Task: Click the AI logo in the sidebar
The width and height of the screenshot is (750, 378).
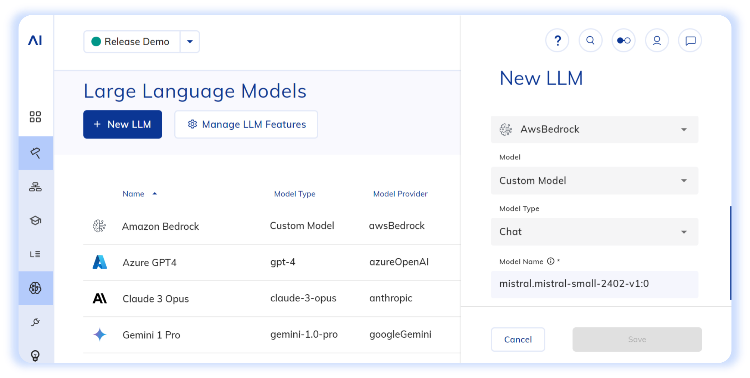Action: (35, 40)
